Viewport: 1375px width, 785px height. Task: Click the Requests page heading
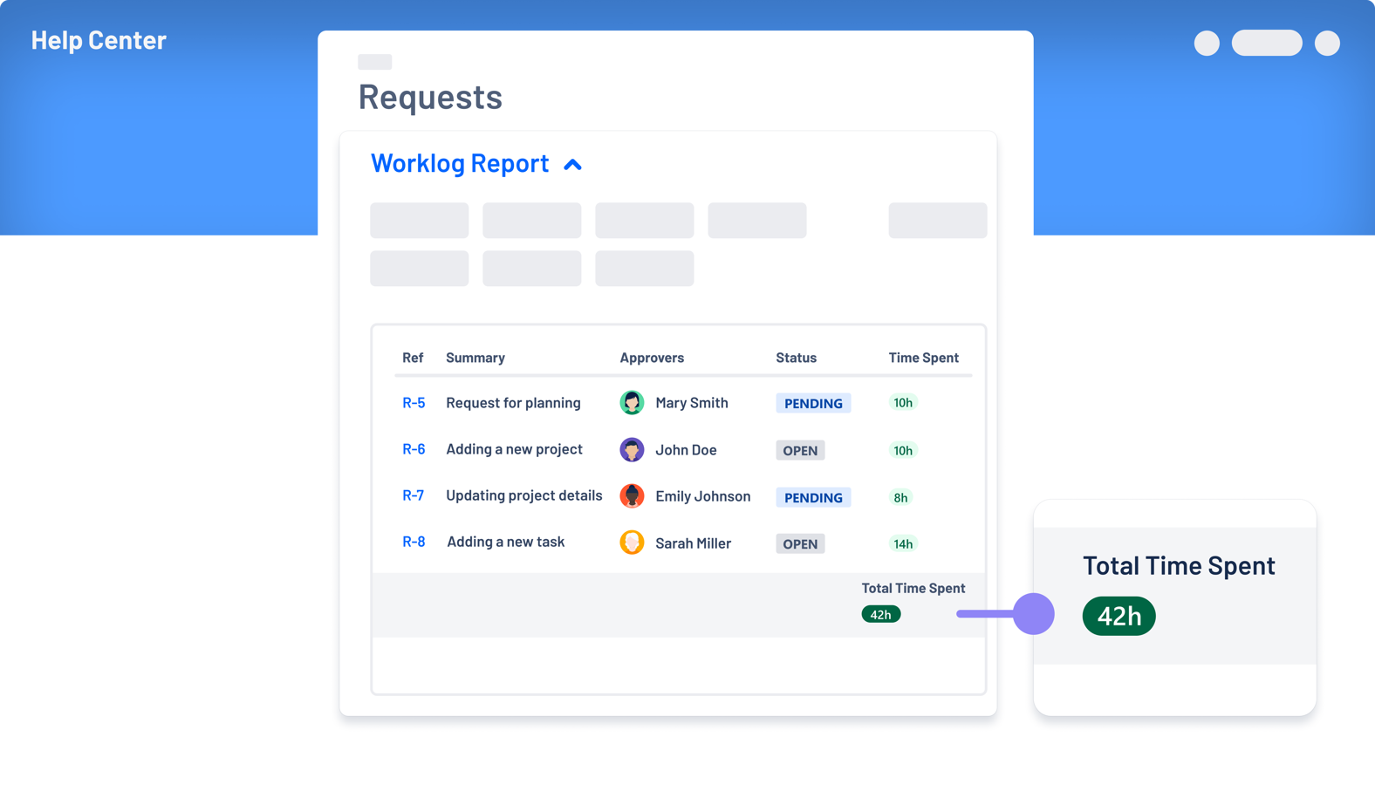tap(430, 97)
